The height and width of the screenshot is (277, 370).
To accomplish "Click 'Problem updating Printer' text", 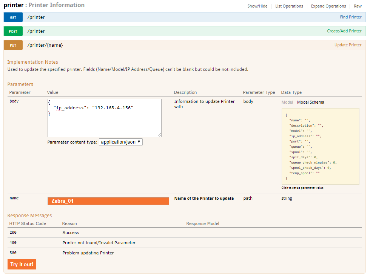I will pyautogui.click(x=88, y=253).
